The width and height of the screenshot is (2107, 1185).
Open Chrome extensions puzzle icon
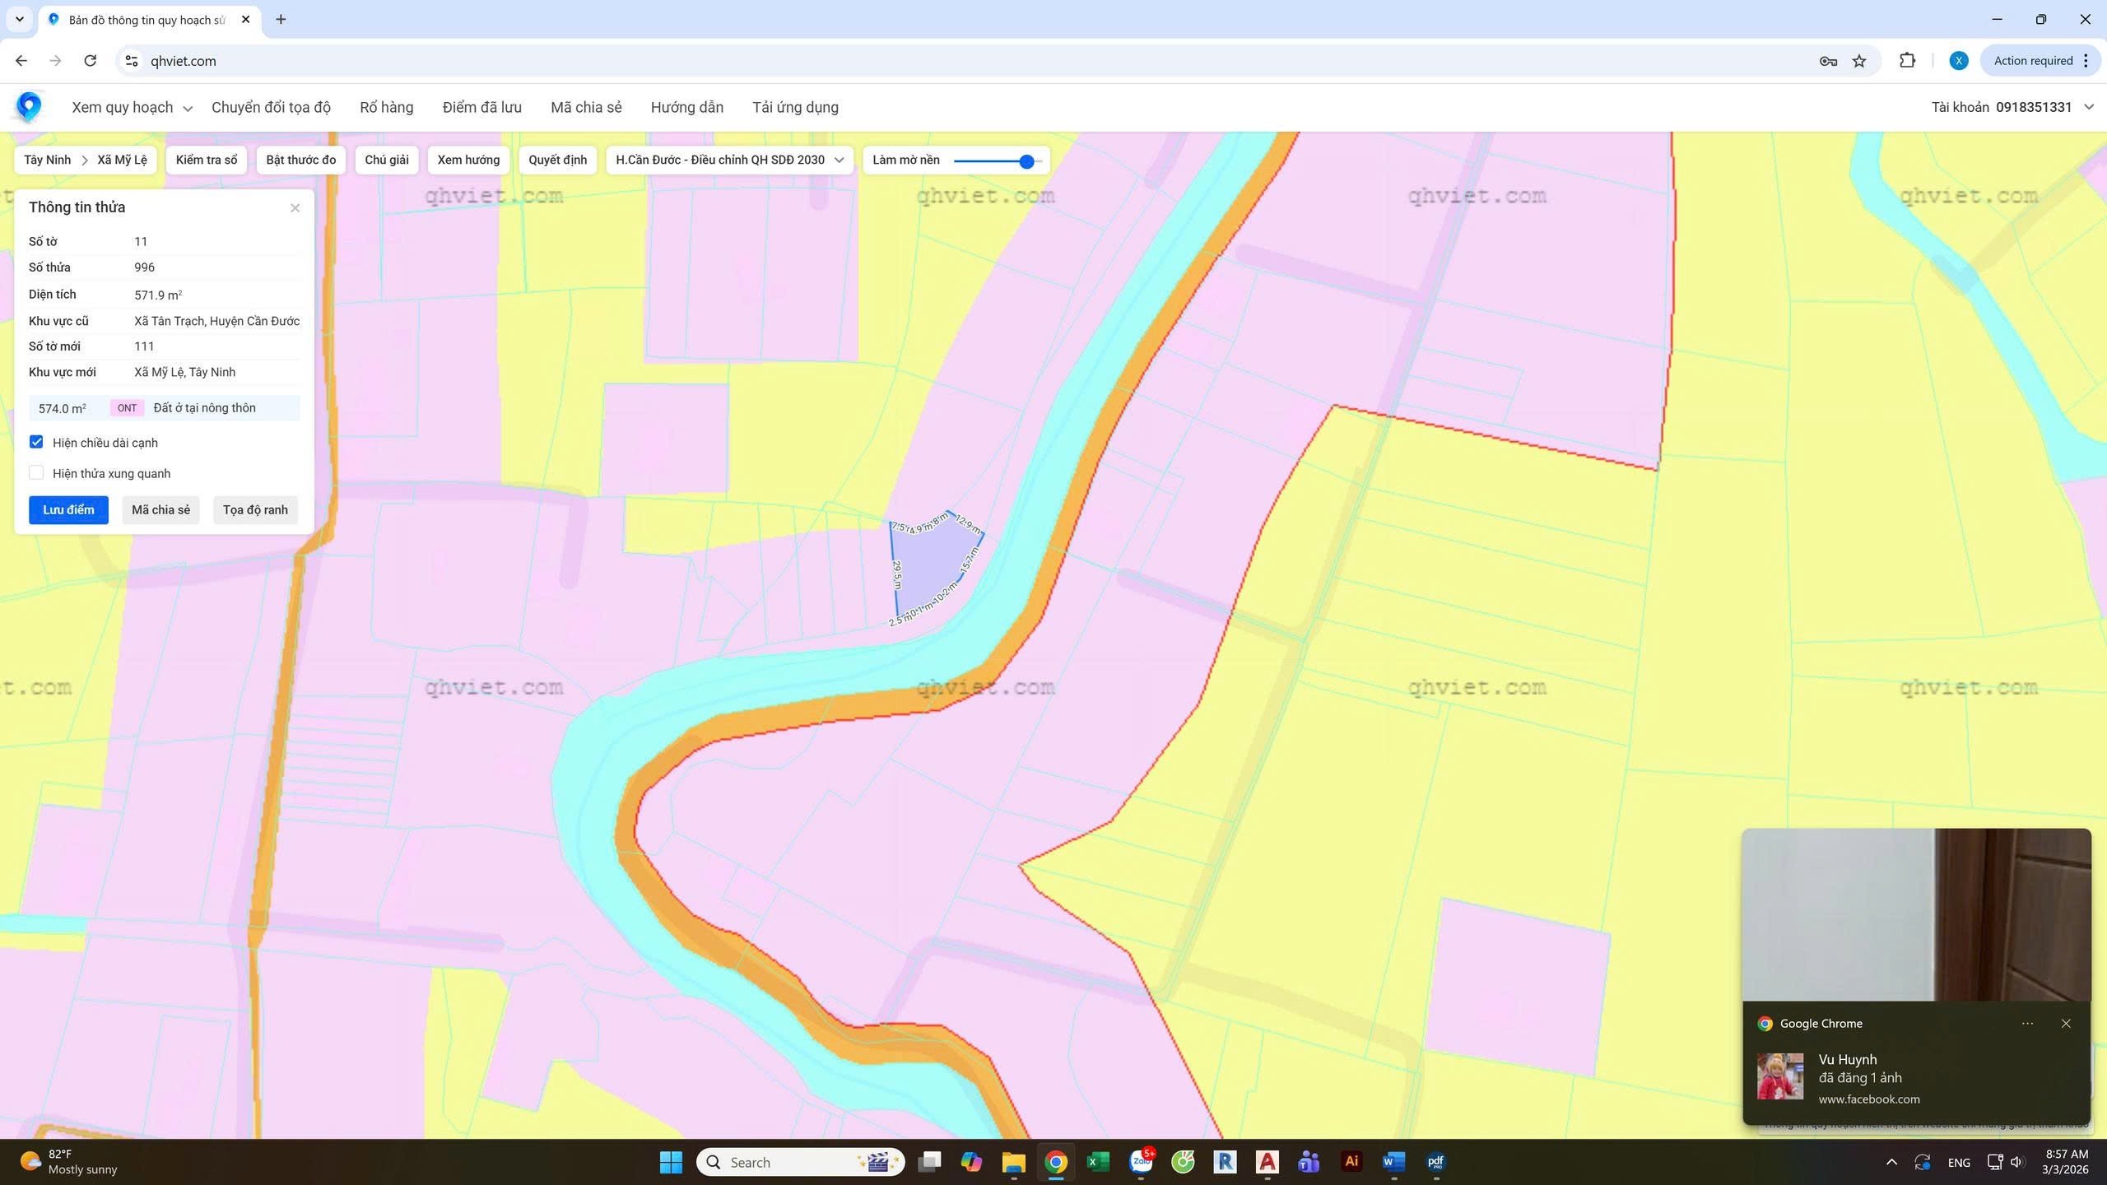click(1907, 61)
